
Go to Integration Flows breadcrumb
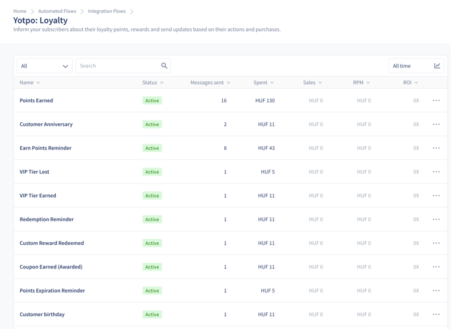pos(107,11)
